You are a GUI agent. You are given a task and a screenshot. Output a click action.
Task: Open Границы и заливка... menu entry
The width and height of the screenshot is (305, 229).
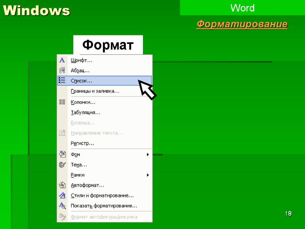click(x=104, y=91)
